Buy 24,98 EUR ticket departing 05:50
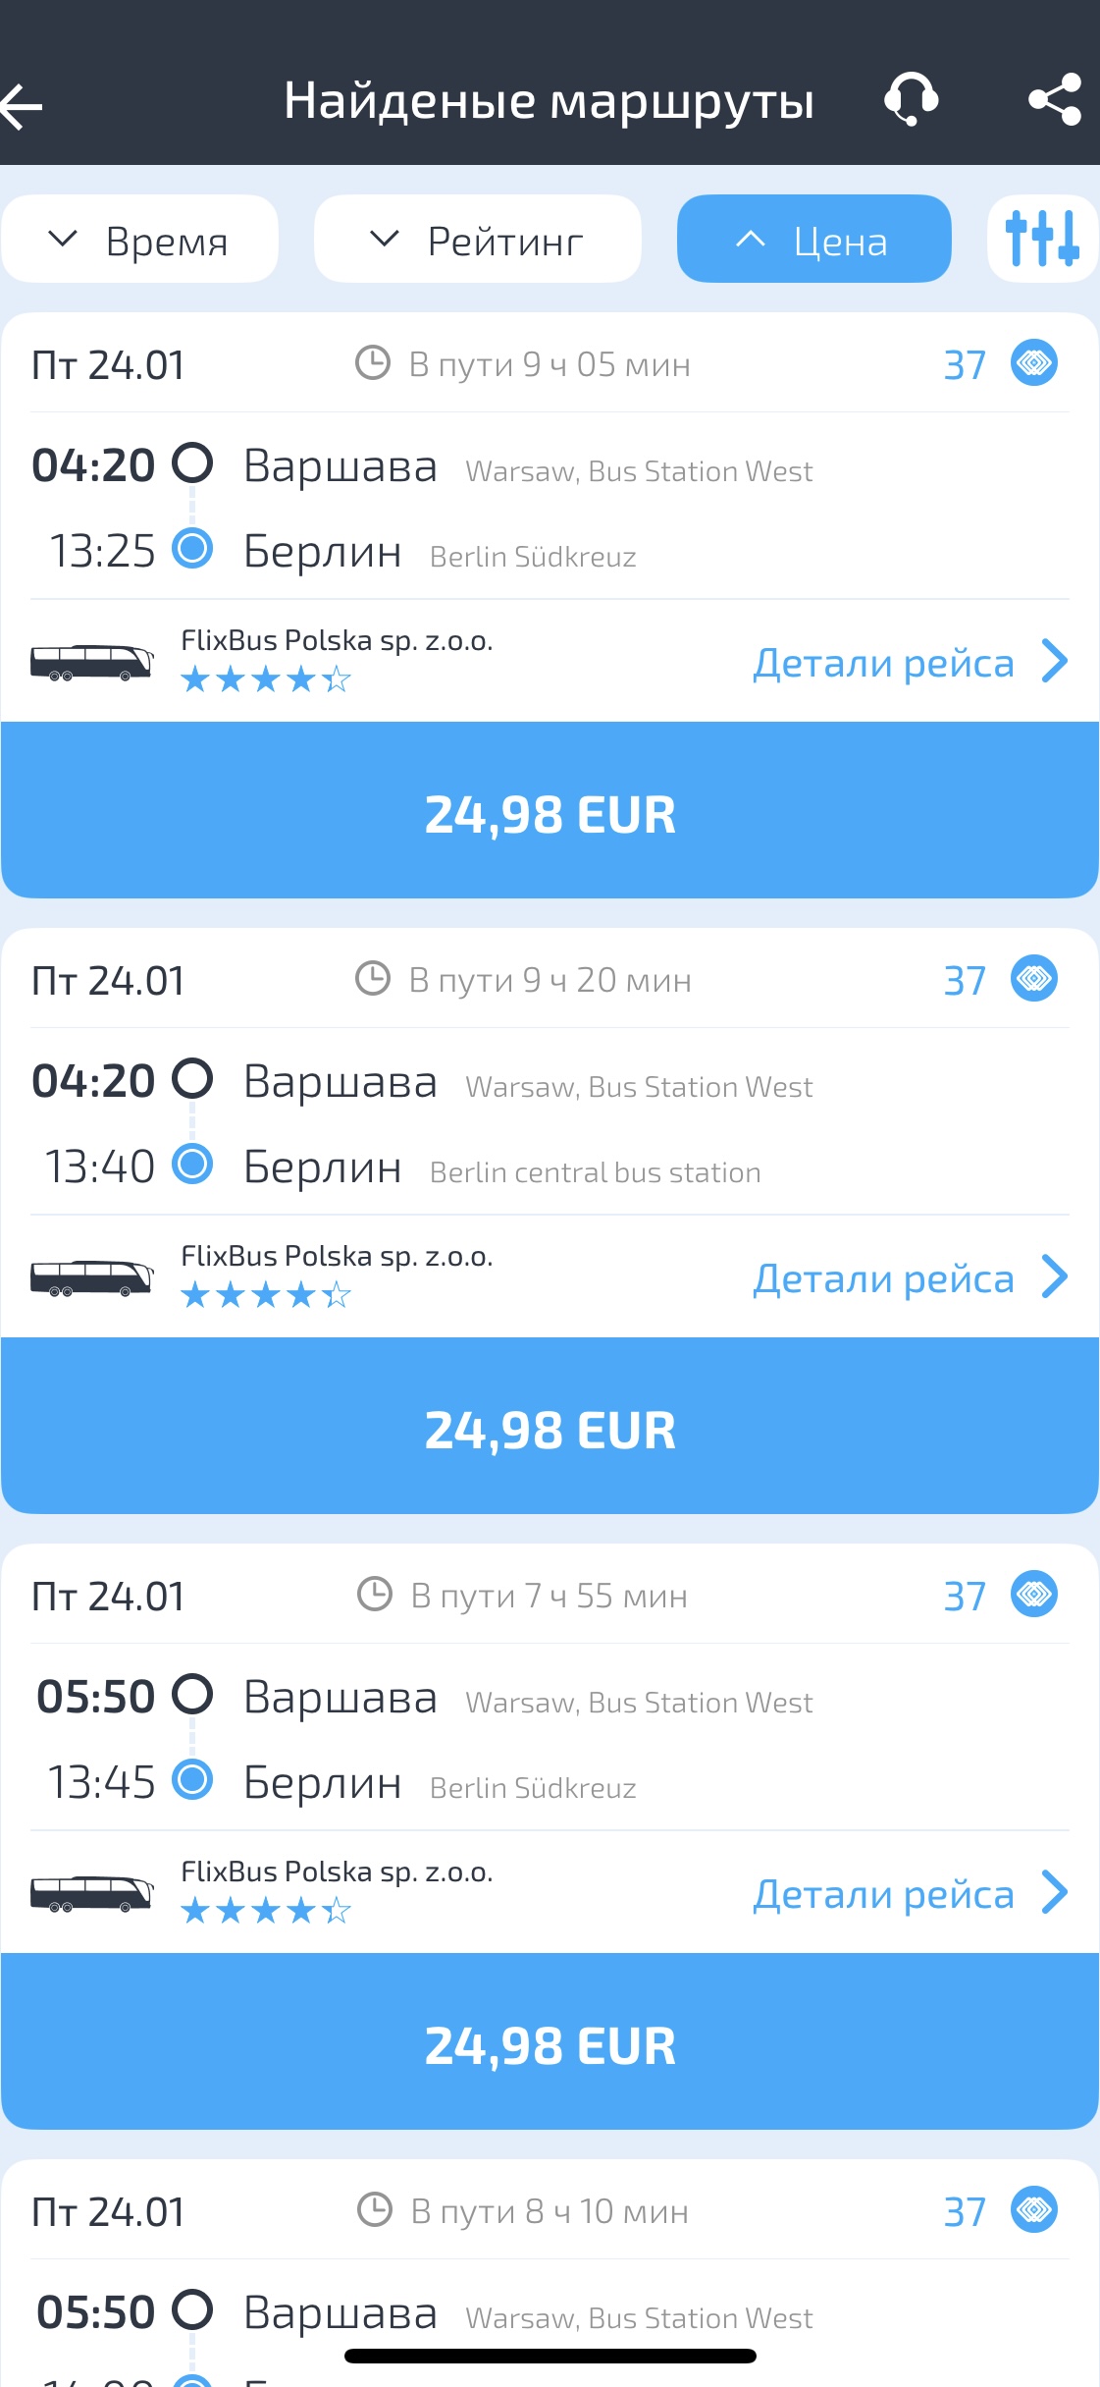 (x=550, y=2043)
